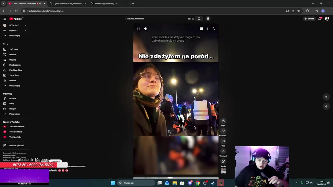Open Twoje filmy in sidebar
The image size is (333, 187).
click(x=14, y=75)
